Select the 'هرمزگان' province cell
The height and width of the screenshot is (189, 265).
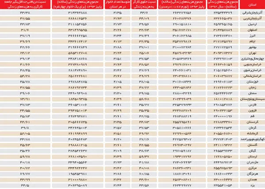[x=252, y=174]
